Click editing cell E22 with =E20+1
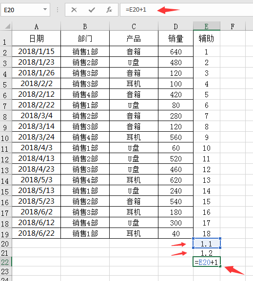 coord(207,262)
